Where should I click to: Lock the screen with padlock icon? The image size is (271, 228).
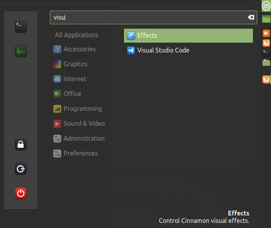tap(21, 145)
